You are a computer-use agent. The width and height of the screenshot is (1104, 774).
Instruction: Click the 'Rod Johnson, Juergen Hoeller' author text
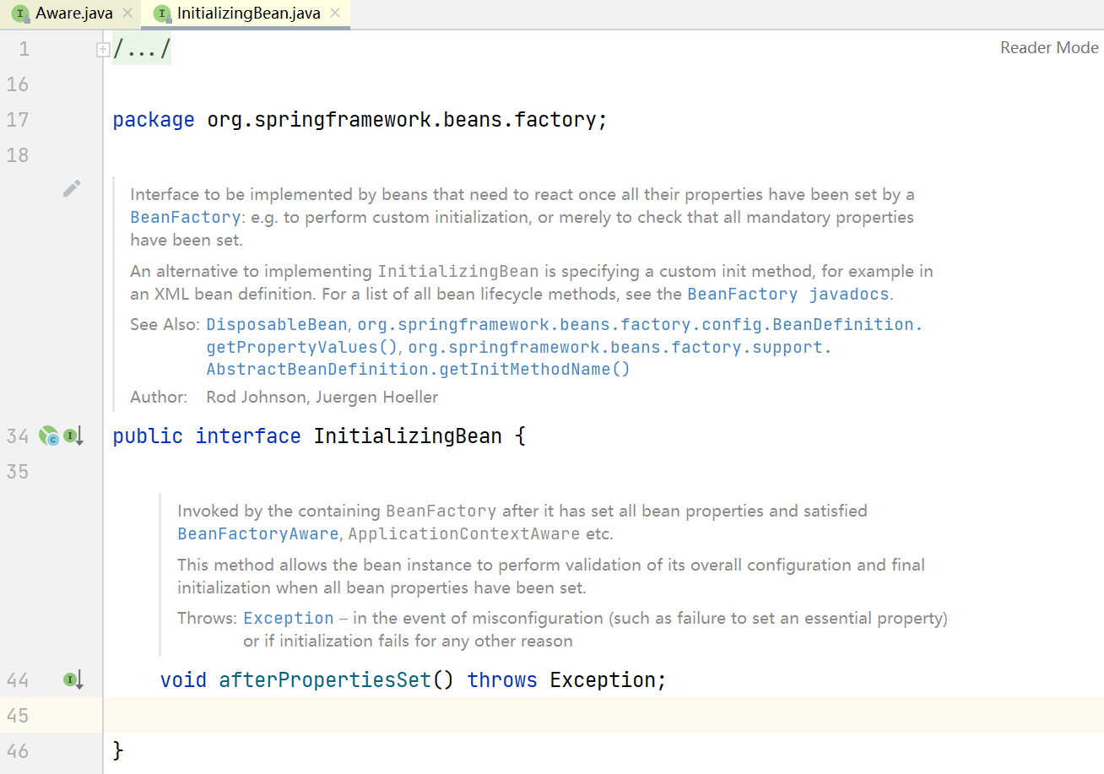322,397
